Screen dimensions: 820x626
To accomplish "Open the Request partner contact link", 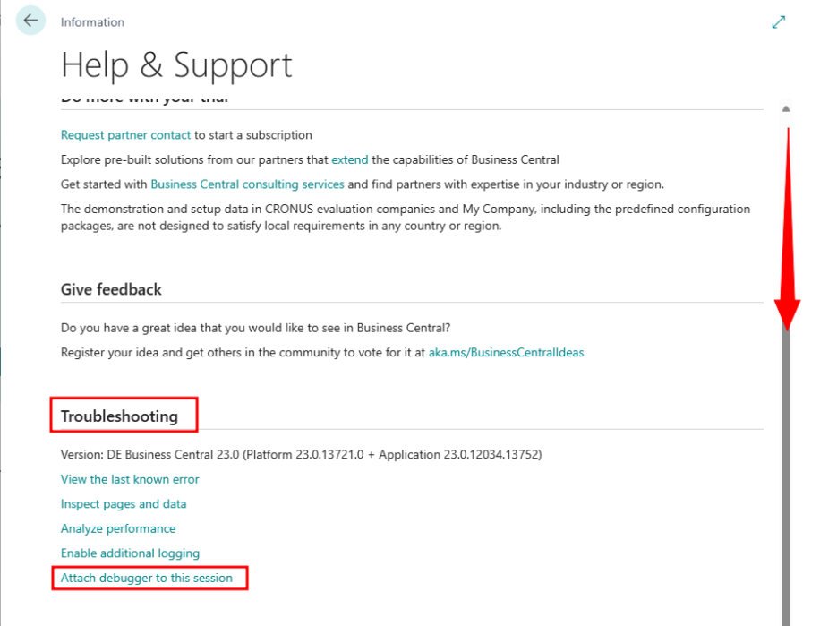I will click(x=125, y=135).
